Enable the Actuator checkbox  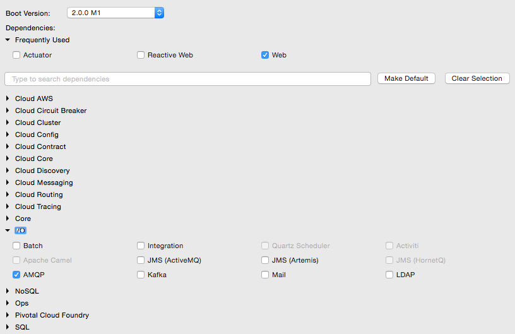[x=16, y=55]
